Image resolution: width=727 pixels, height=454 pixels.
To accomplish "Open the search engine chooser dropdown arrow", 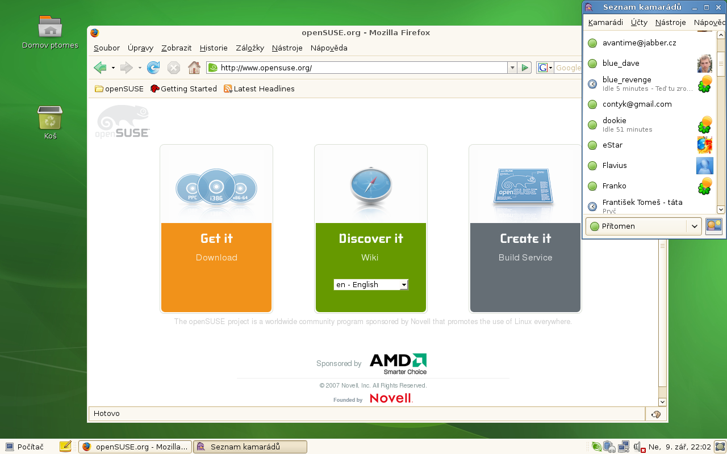I will (x=550, y=68).
